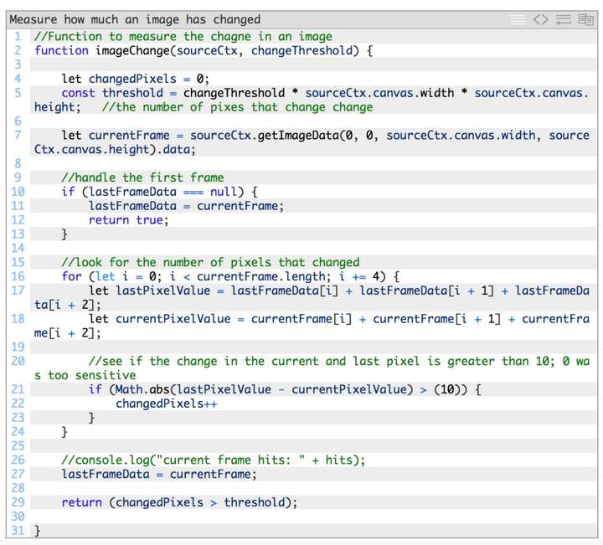Click the comment '//look for the number of pixels that changed'
The height and width of the screenshot is (545, 603).
click(210, 263)
